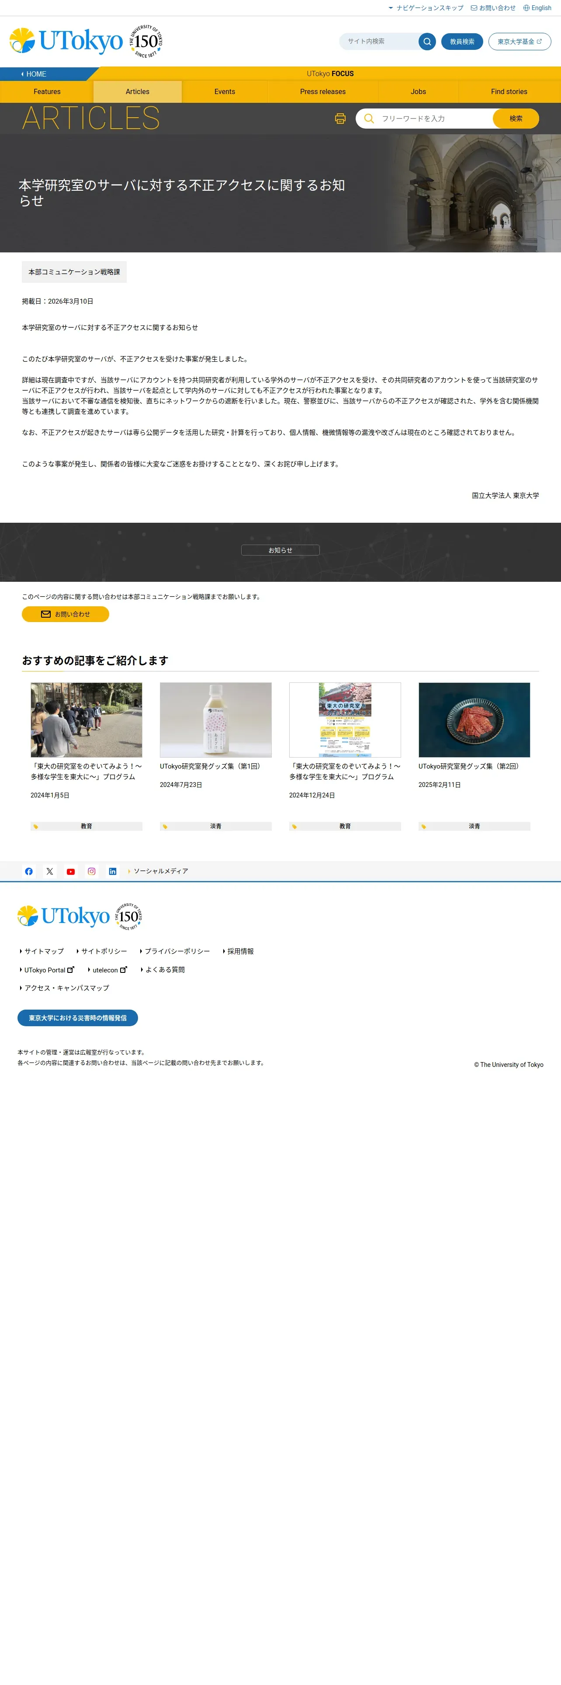Click the 教育 tag under the 2024年1月5日 article
Screen dimensions: 561x1685
tap(86, 826)
